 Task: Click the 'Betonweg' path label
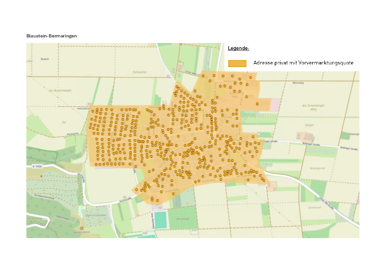298,83
